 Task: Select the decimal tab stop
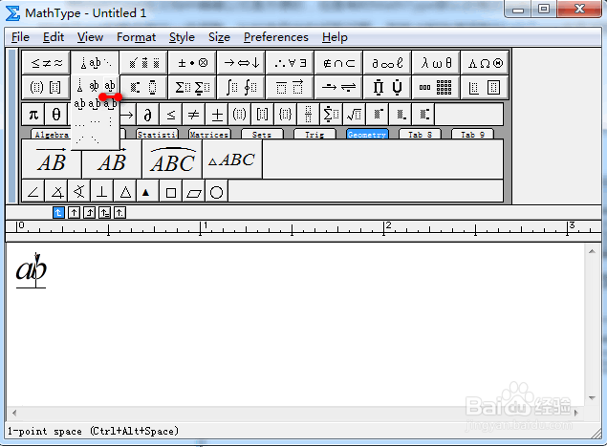(120, 212)
